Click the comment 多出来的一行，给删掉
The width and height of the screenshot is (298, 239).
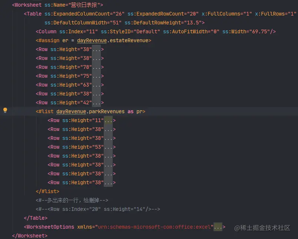[x=72, y=200]
